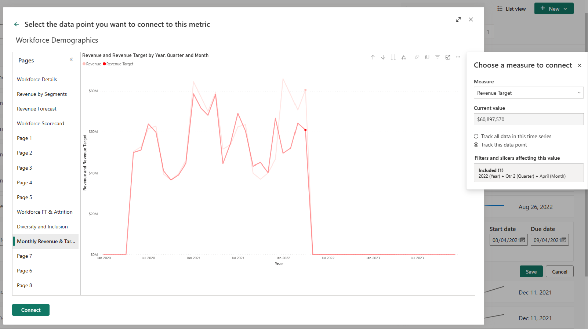Viewport: 588px width, 329px height.
Task: View filters applied to the visual
Action: click(437, 57)
